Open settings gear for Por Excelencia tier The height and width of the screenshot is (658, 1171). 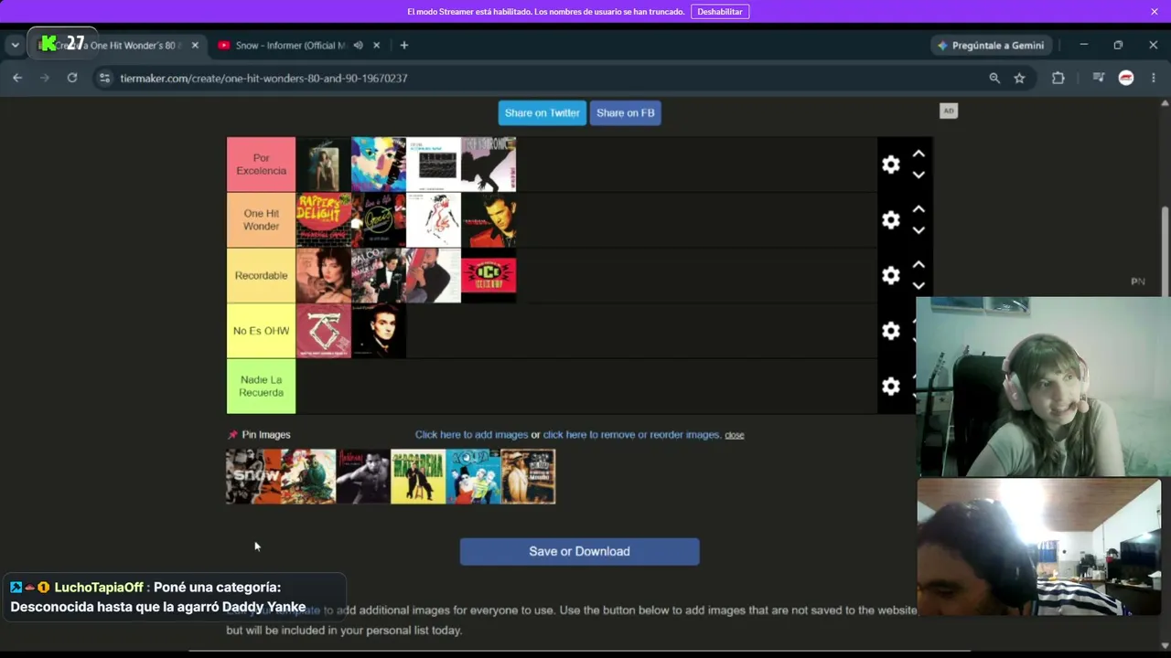891,164
